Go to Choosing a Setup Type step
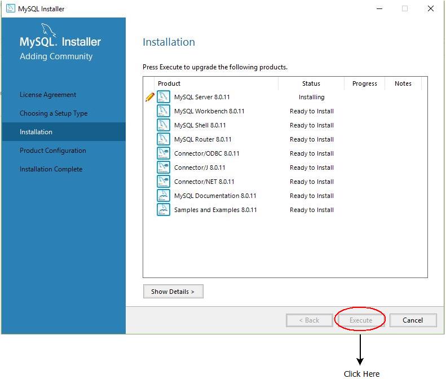 point(54,113)
